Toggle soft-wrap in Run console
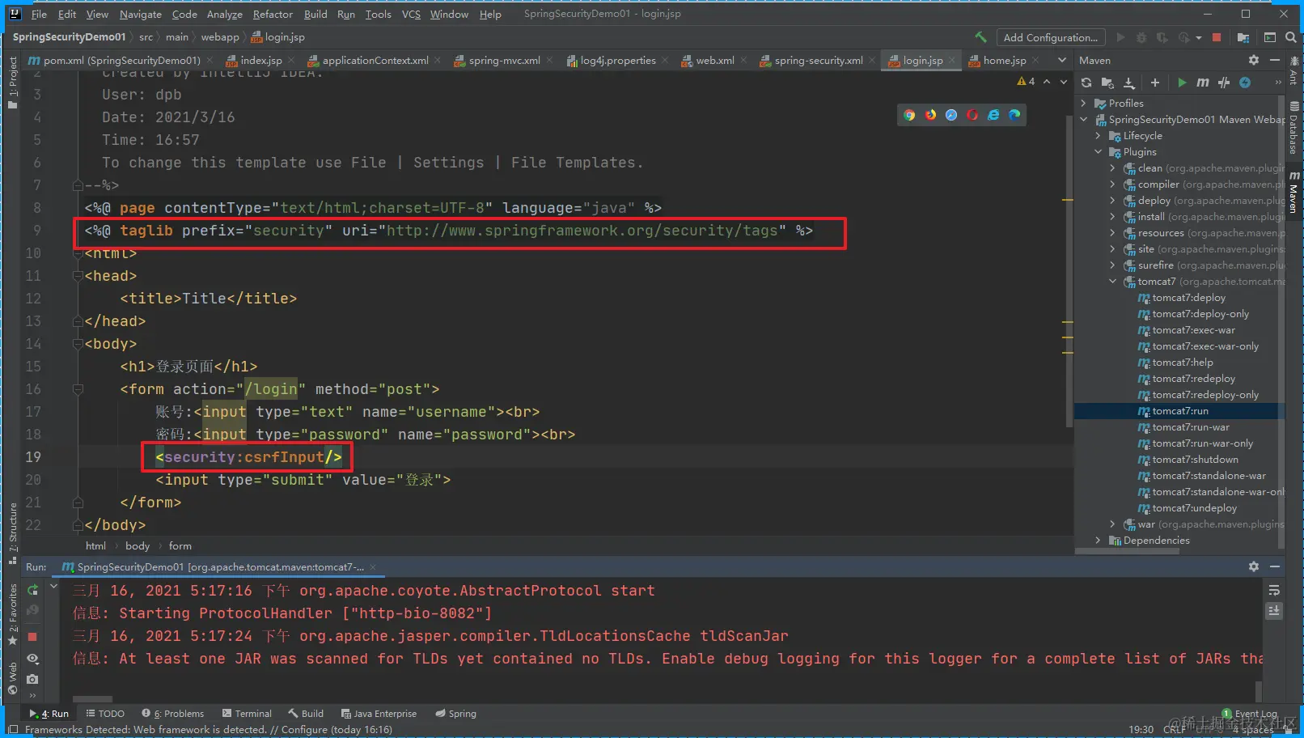The height and width of the screenshot is (738, 1304). click(1274, 590)
